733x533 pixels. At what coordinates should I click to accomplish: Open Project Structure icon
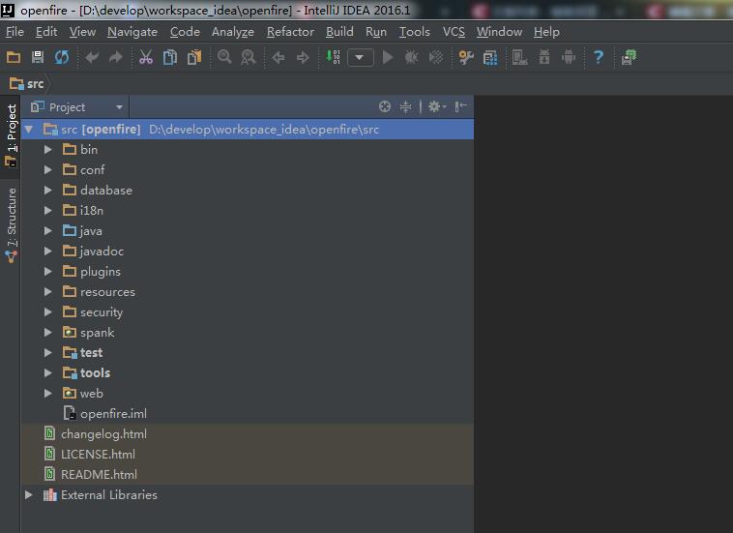[x=490, y=57]
